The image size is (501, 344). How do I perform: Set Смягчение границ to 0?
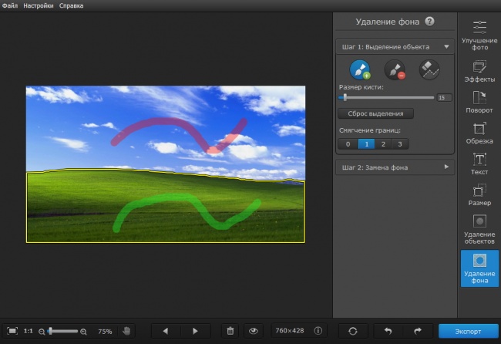[x=348, y=144]
